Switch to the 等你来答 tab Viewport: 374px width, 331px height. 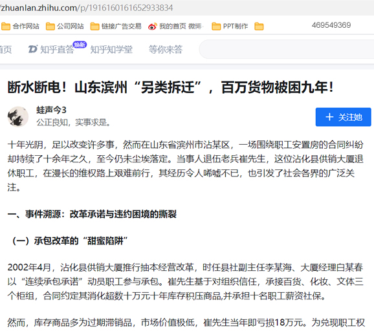click(x=166, y=50)
